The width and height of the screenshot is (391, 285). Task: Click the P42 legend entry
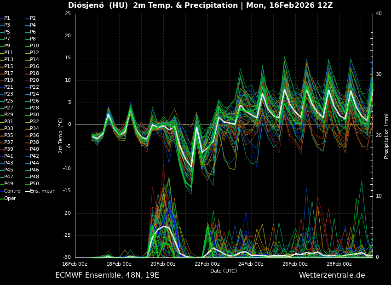34,156
